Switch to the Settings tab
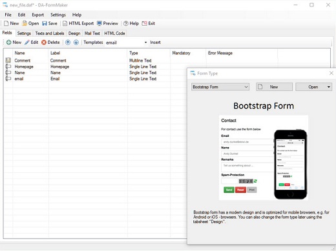336x251 pixels. 24,34
